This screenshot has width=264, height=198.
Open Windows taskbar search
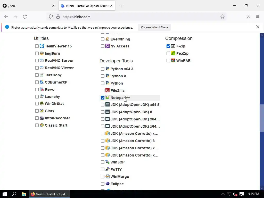(14, 194)
